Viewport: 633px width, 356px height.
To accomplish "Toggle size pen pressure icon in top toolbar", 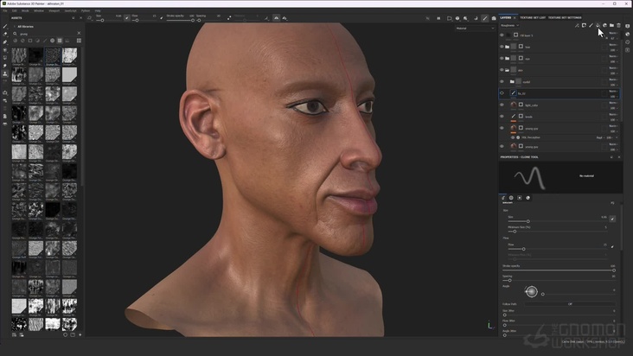I will point(127,18).
